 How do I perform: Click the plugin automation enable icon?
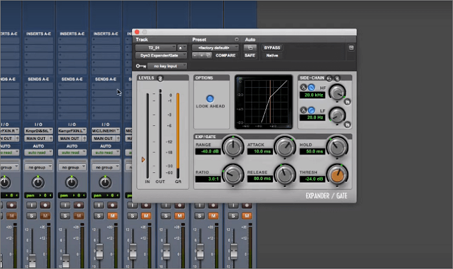click(x=250, y=48)
